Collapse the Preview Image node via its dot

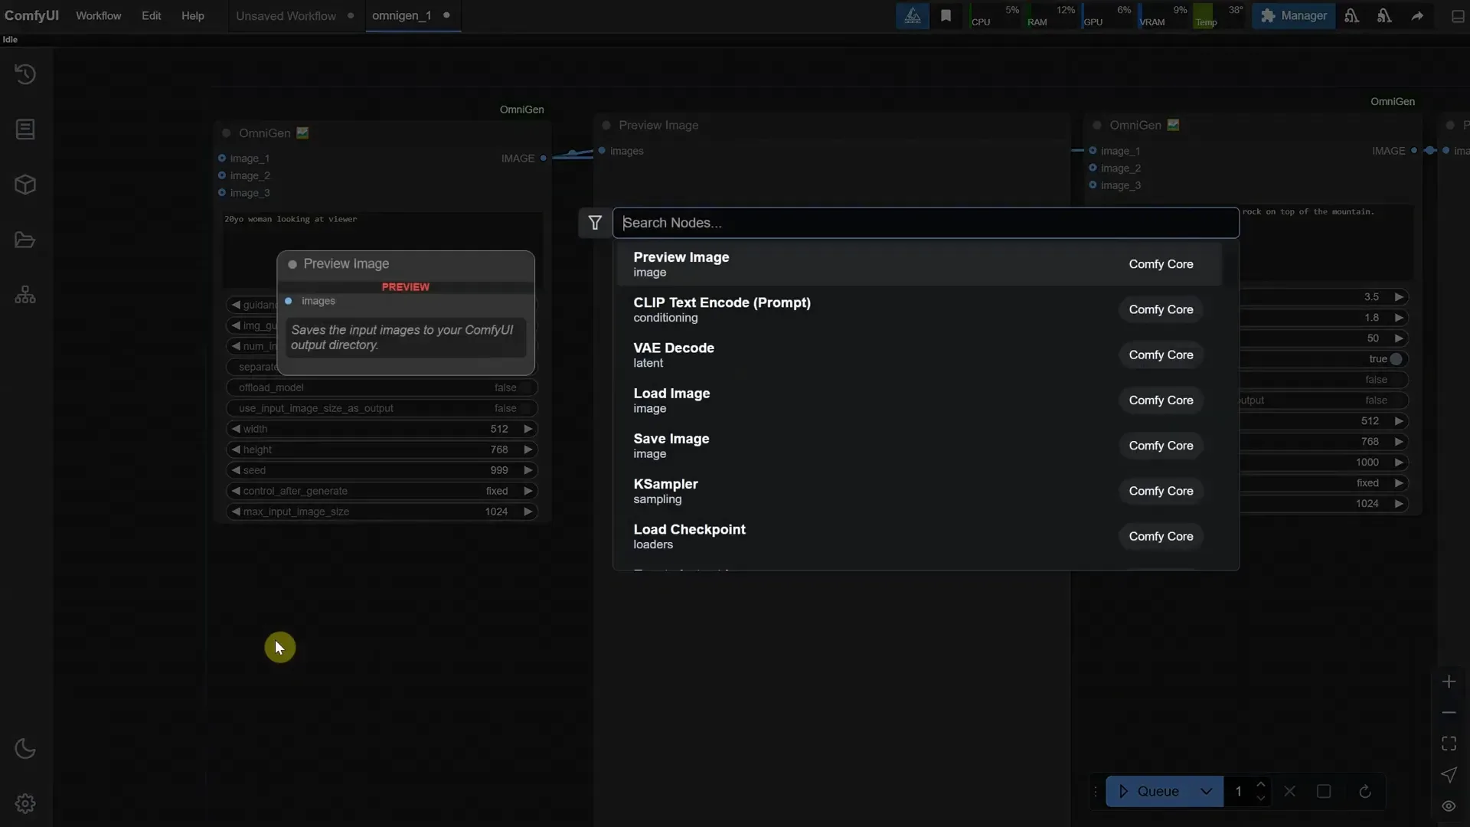(x=606, y=125)
